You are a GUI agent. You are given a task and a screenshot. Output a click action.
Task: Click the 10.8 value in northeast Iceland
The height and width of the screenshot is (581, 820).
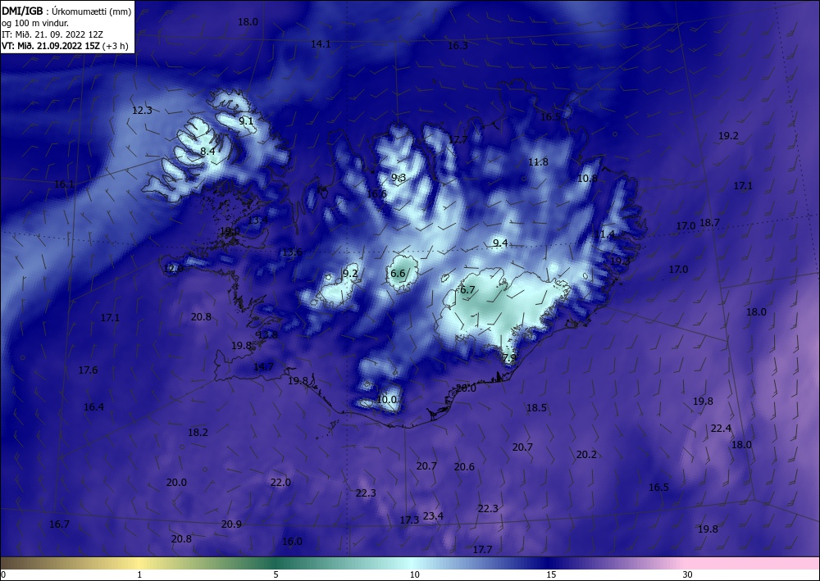coord(587,178)
